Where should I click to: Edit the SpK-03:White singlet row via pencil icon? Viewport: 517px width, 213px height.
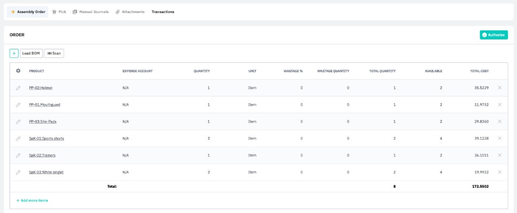tap(18, 172)
